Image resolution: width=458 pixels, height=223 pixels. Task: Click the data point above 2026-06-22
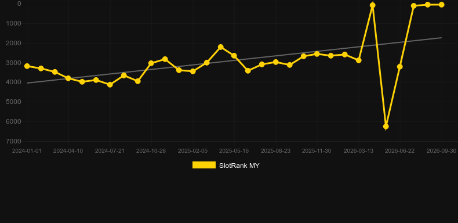coord(400,67)
